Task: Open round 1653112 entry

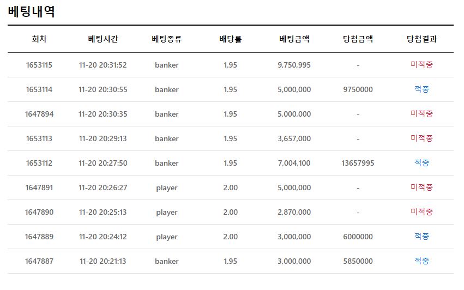Action: point(39,163)
